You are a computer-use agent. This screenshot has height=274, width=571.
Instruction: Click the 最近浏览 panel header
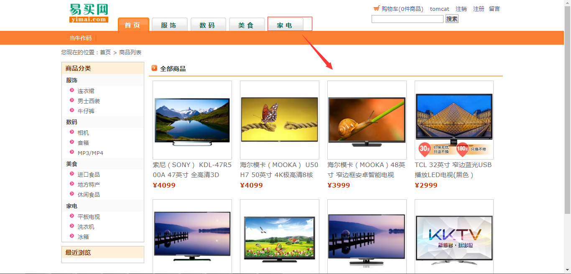click(103, 253)
